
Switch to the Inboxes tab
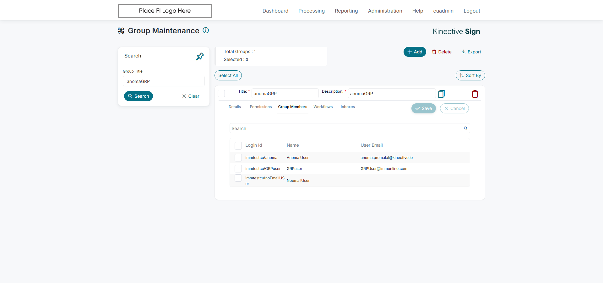348,107
